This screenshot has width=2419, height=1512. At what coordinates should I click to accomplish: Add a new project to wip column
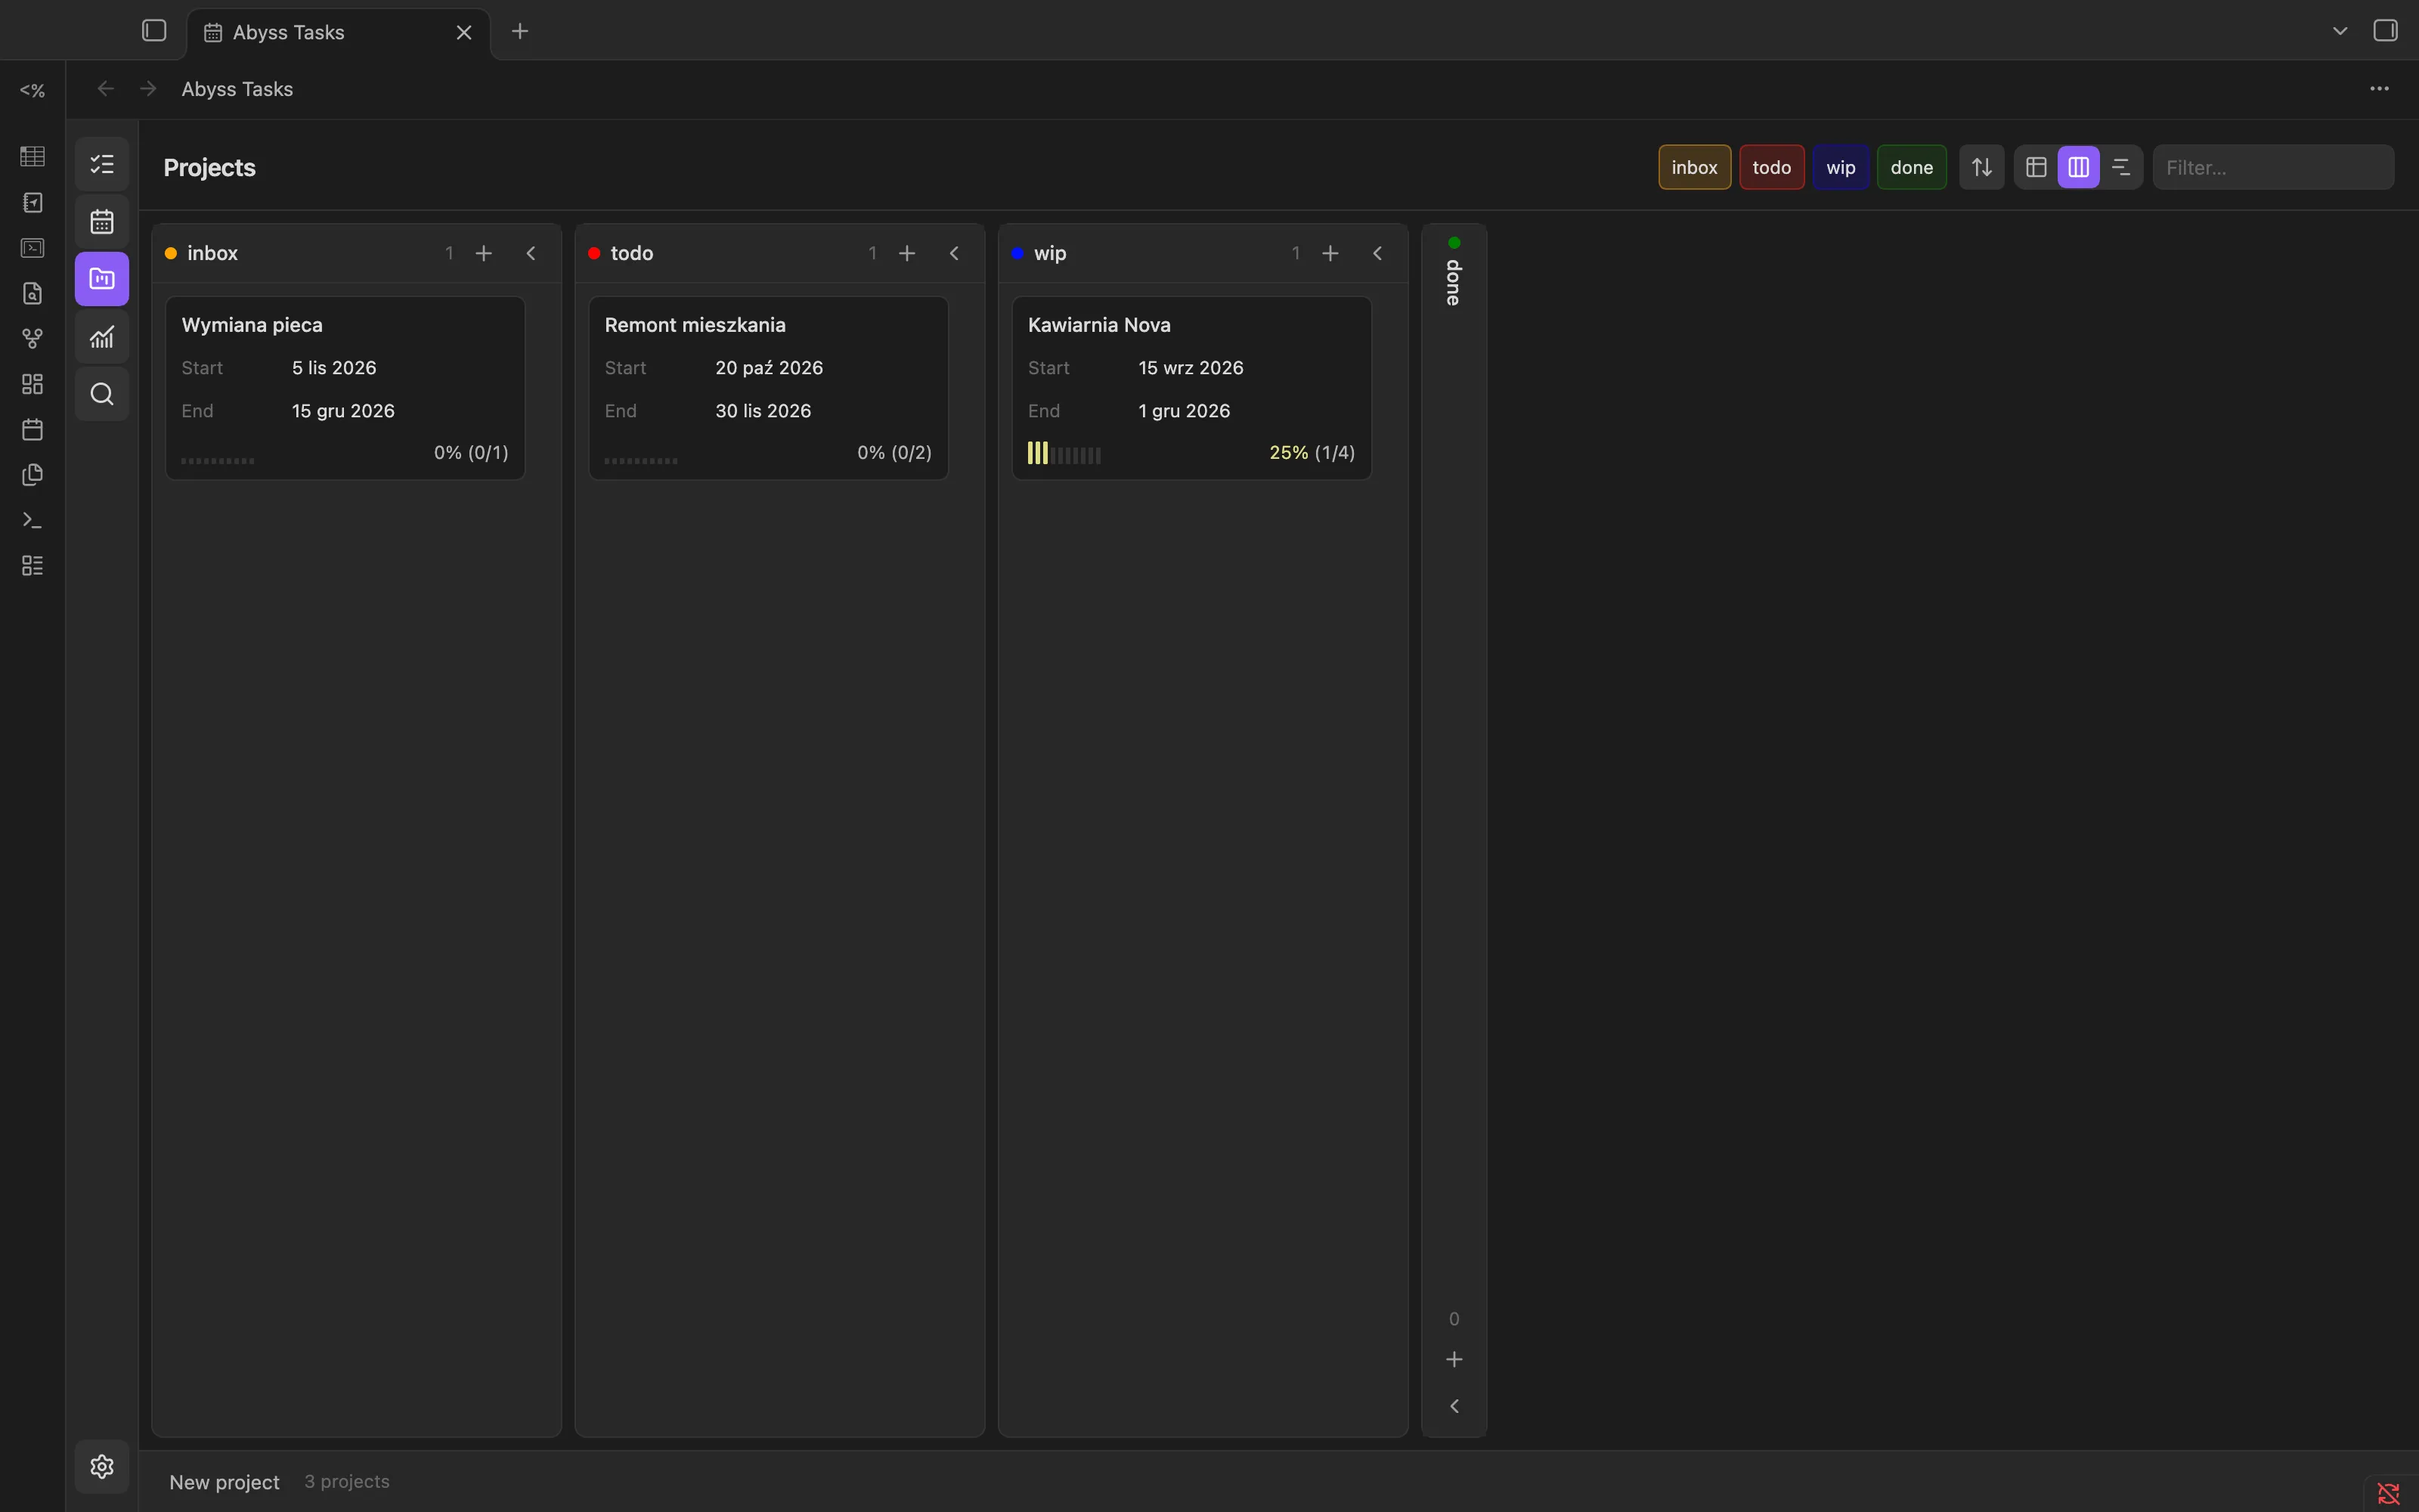pos(1330,254)
